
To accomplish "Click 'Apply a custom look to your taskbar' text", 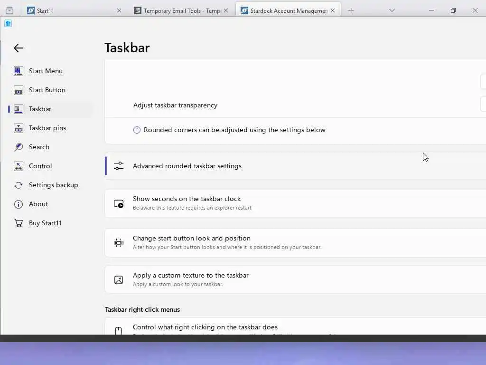I will point(178,284).
